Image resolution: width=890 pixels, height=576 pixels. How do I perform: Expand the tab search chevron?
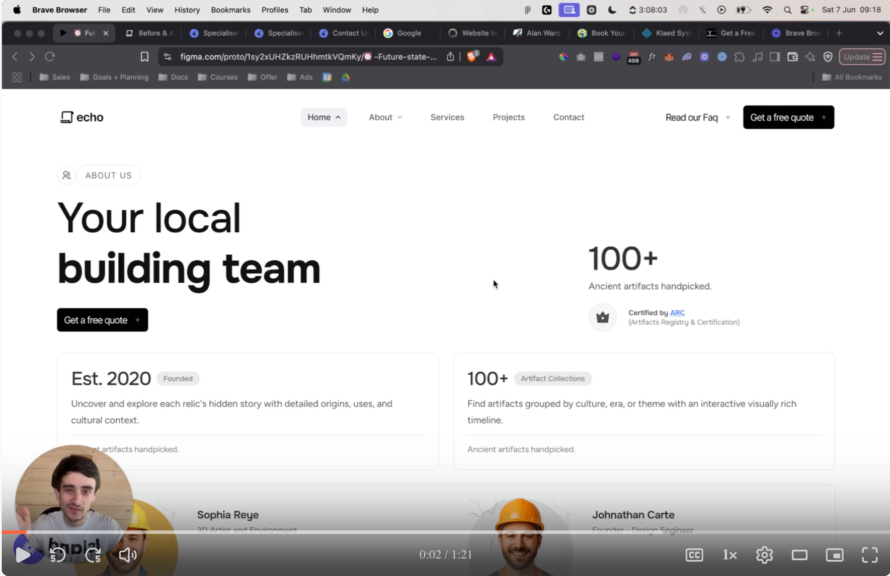coord(880,33)
